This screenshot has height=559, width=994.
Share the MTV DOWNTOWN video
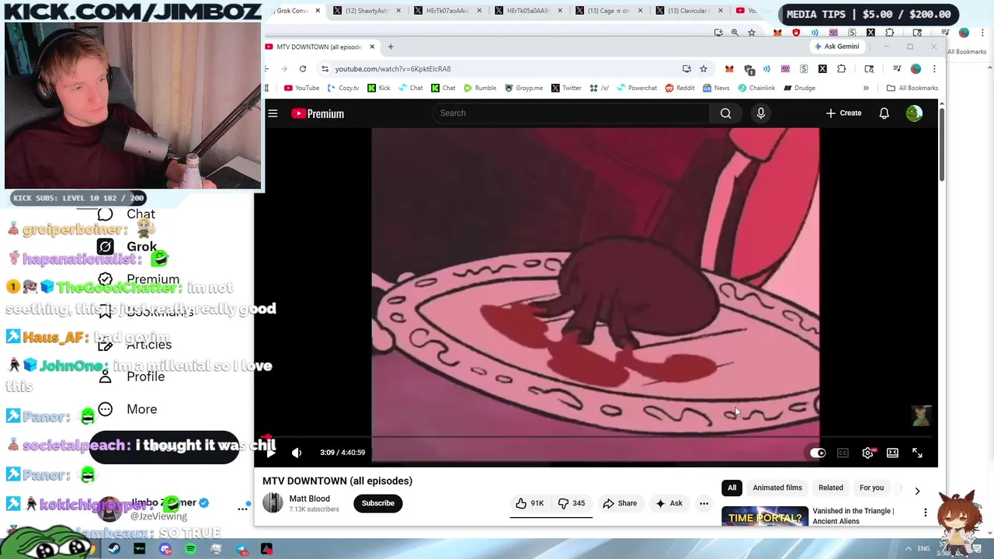[620, 503]
